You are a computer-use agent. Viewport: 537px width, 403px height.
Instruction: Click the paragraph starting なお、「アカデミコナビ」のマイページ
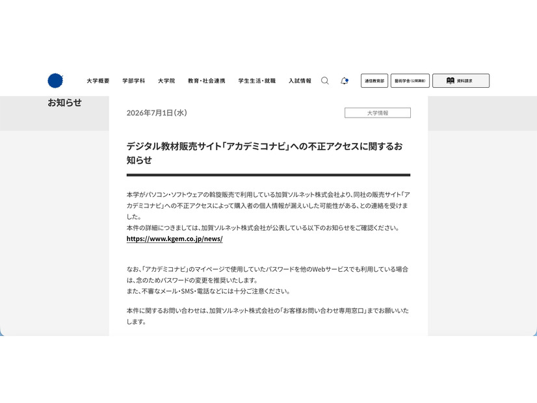tap(267, 275)
